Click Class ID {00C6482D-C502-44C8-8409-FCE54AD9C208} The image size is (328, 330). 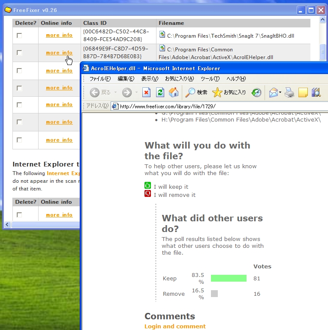[x=116, y=36]
